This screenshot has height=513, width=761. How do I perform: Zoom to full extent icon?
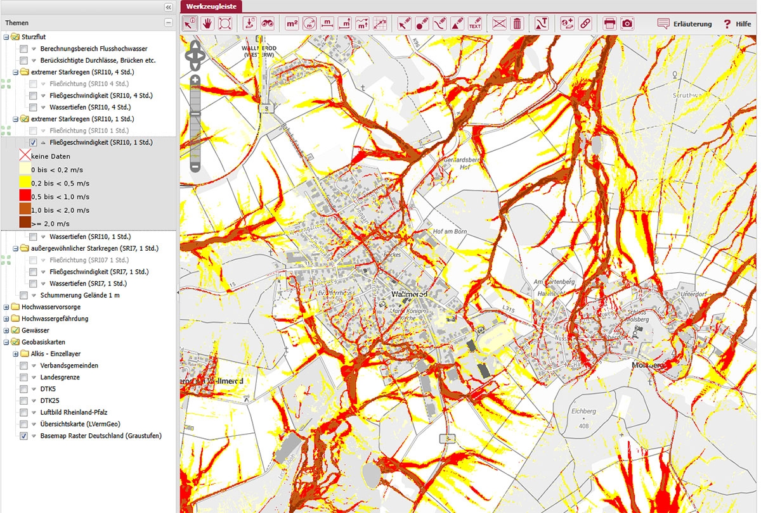tap(225, 24)
